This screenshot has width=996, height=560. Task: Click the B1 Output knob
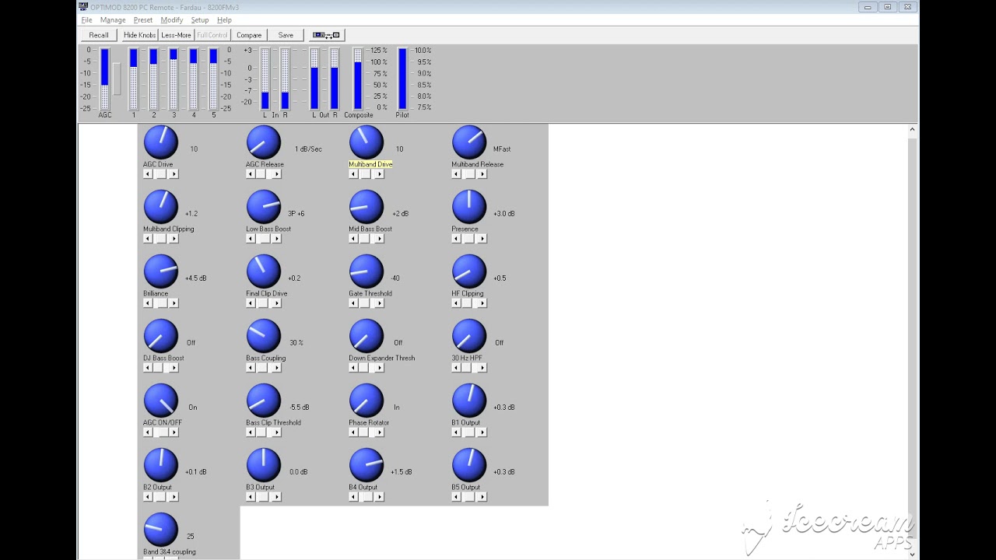pos(469,401)
